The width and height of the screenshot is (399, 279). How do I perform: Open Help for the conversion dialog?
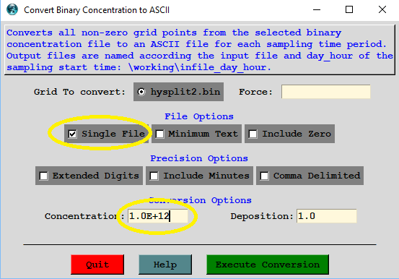click(x=165, y=265)
